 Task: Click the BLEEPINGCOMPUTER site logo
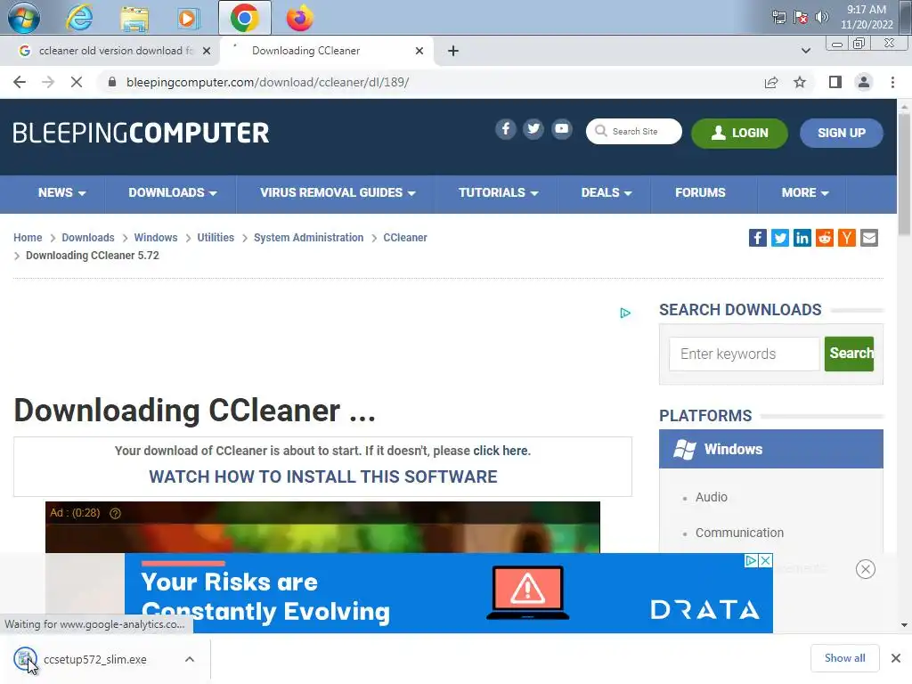pos(141,133)
